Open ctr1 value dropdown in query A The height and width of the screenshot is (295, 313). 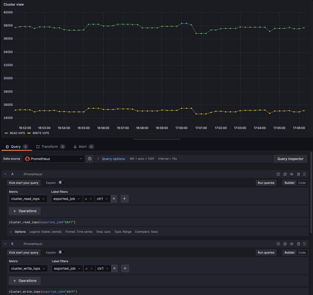103,199
